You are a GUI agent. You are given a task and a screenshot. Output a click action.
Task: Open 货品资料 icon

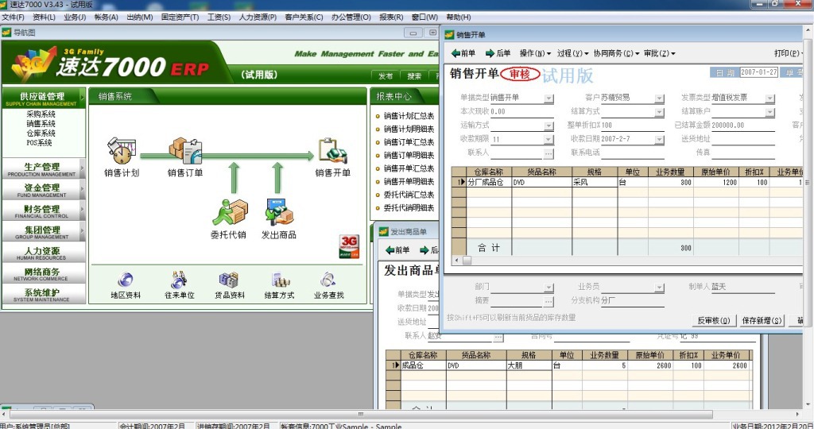[x=228, y=280]
